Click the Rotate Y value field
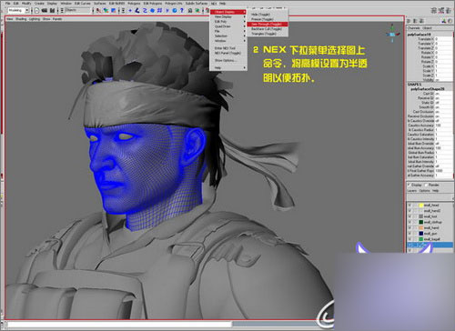The width and height of the screenshot is (455, 331). point(443,57)
